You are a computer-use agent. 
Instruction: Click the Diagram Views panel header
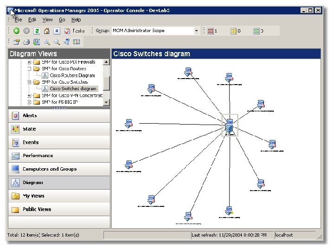(59, 54)
